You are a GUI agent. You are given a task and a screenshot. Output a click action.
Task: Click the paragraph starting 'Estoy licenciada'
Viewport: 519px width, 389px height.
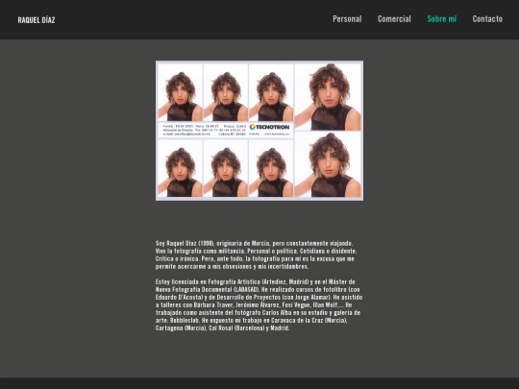(x=259, y=305)
